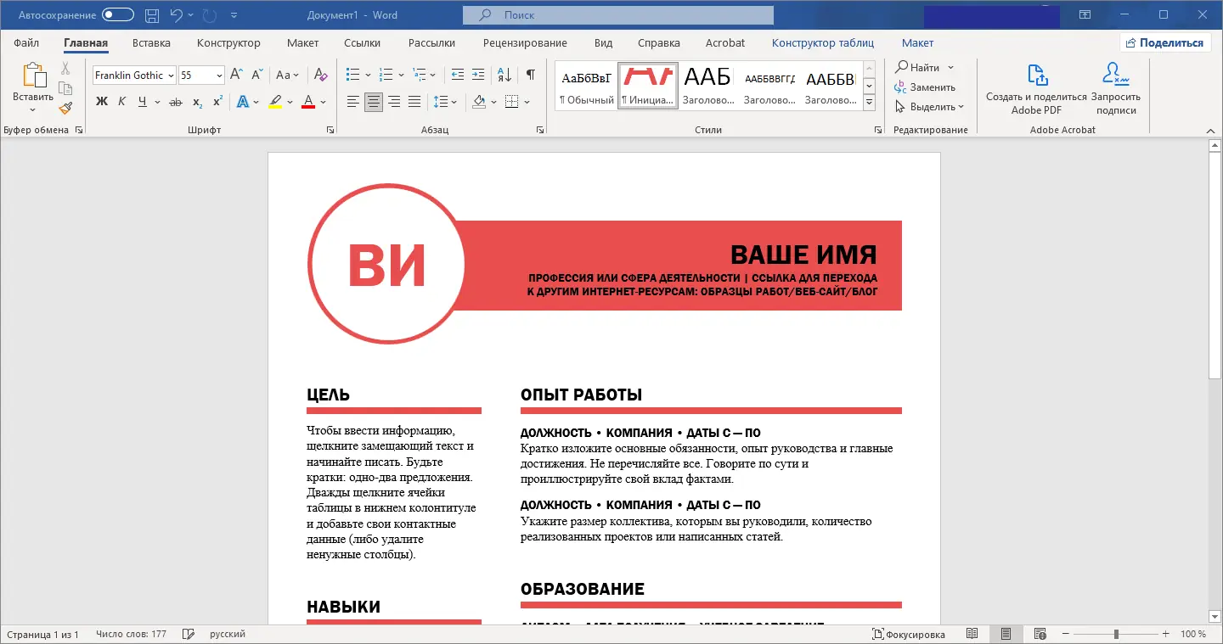Click the word count in status bar
The height and width of the screenshot is (644, 1223).
coord(132,634)
